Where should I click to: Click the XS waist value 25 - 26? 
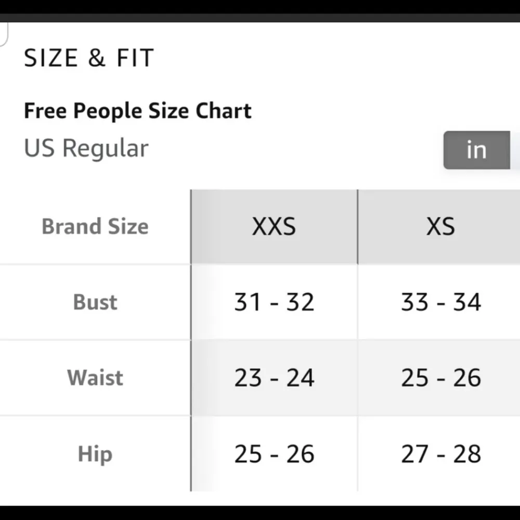tap(440, 378)
